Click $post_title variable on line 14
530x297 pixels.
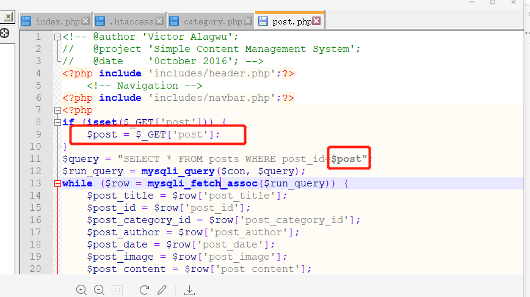[120, 196]
